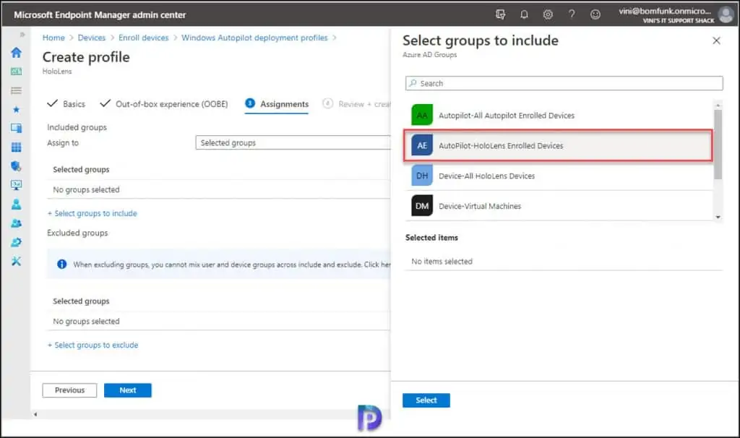740x438 pixels.
Task: Expand the left sidebar with chevron
Action: 22,35
